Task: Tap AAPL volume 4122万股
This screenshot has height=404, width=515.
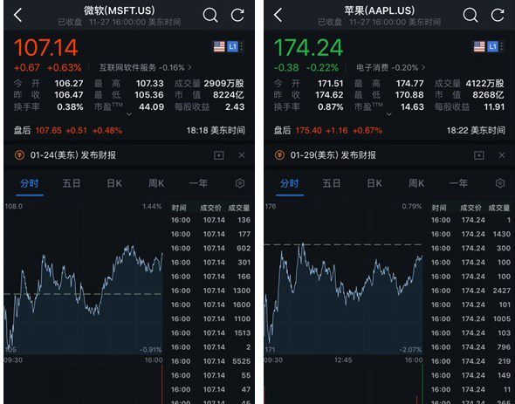Action: pyautogui.click(x=484, y=84)
